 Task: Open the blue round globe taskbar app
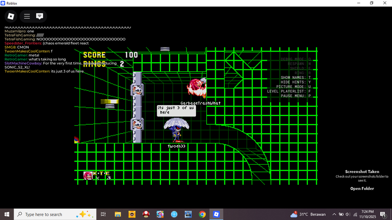[174, 214]
